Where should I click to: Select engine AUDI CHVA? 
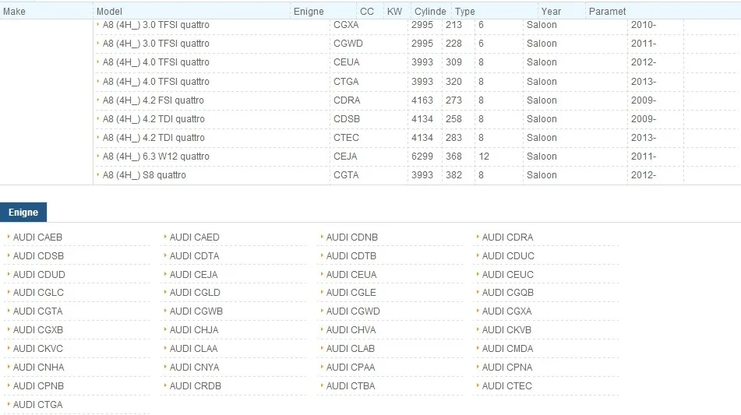(351, 330)
